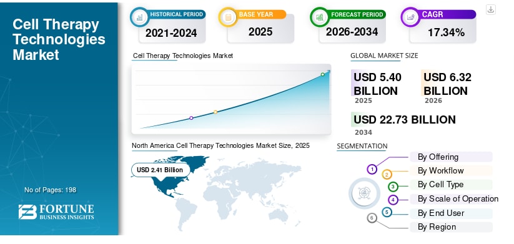Click the No of Pages: 198 text
514x244 pixels.
coord(50,190)
